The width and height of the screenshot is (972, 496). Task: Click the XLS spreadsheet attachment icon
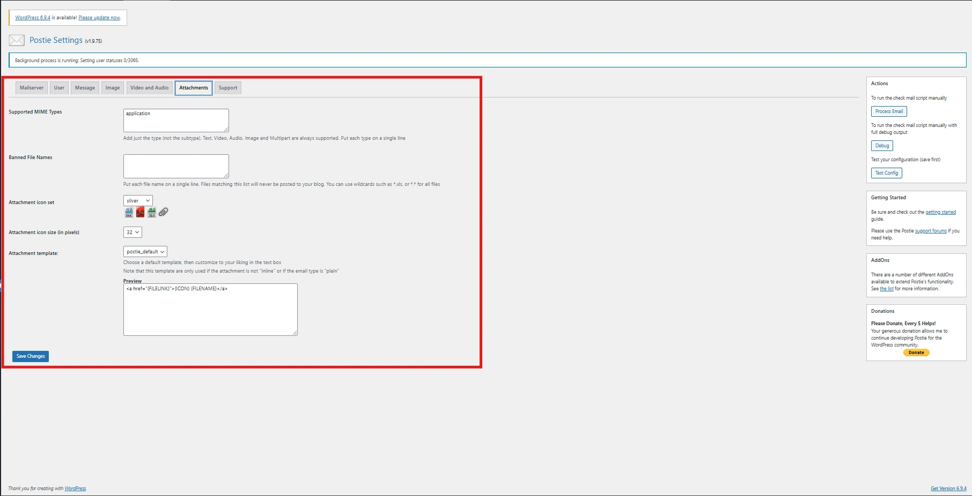(x=152, y=213)
